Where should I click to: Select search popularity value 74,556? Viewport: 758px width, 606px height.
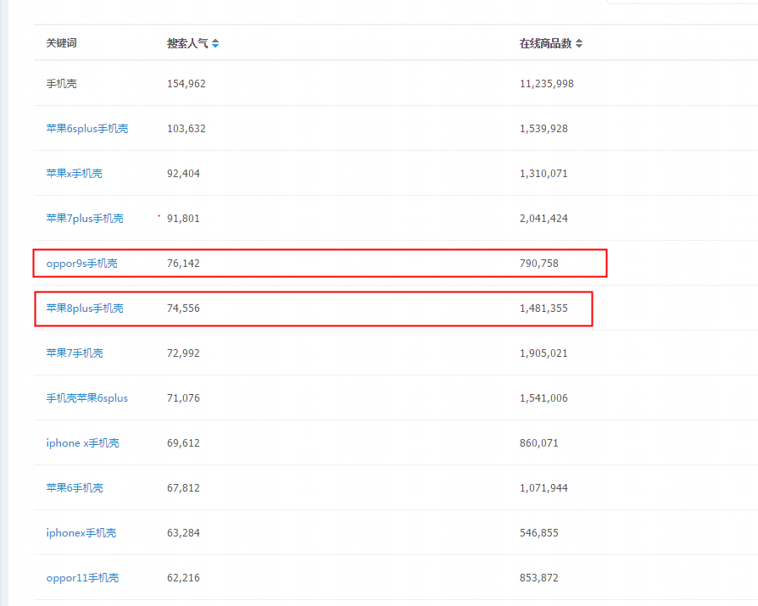[183, 309]
